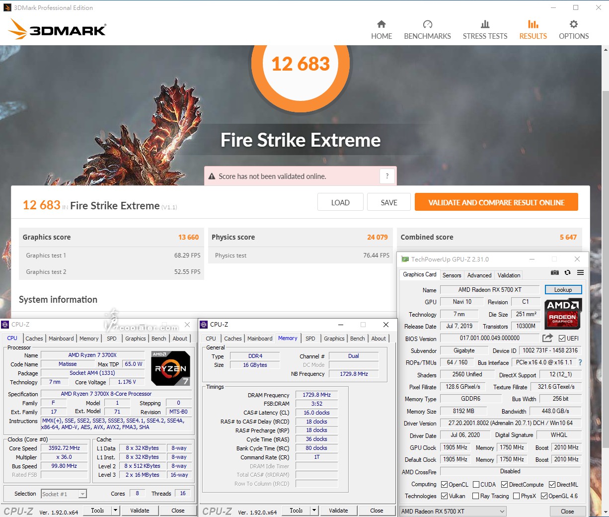Click the Combined score value 5 647
609x517 pixels.
[568, 237]
